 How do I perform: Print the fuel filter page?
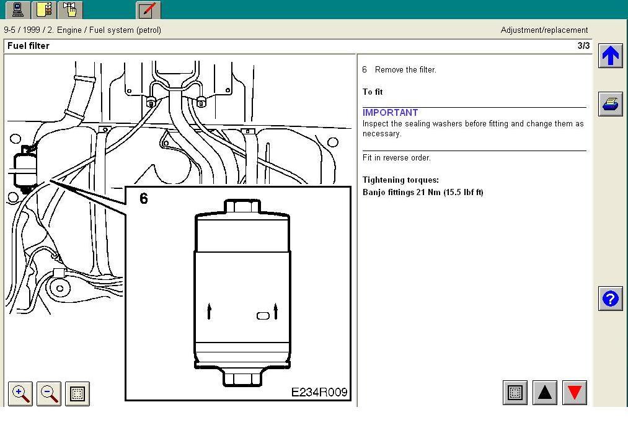point(611,104)
